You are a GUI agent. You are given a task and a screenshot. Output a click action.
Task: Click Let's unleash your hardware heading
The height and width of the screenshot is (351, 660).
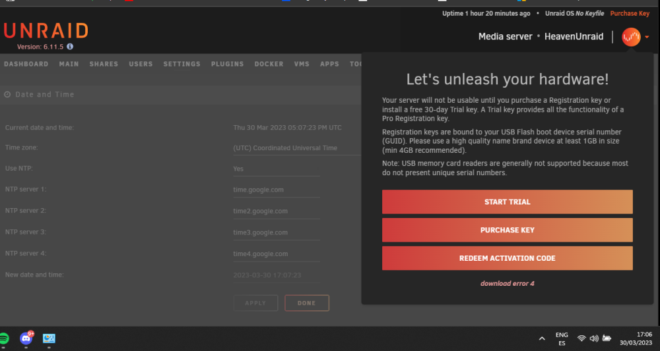click(507, 79)
